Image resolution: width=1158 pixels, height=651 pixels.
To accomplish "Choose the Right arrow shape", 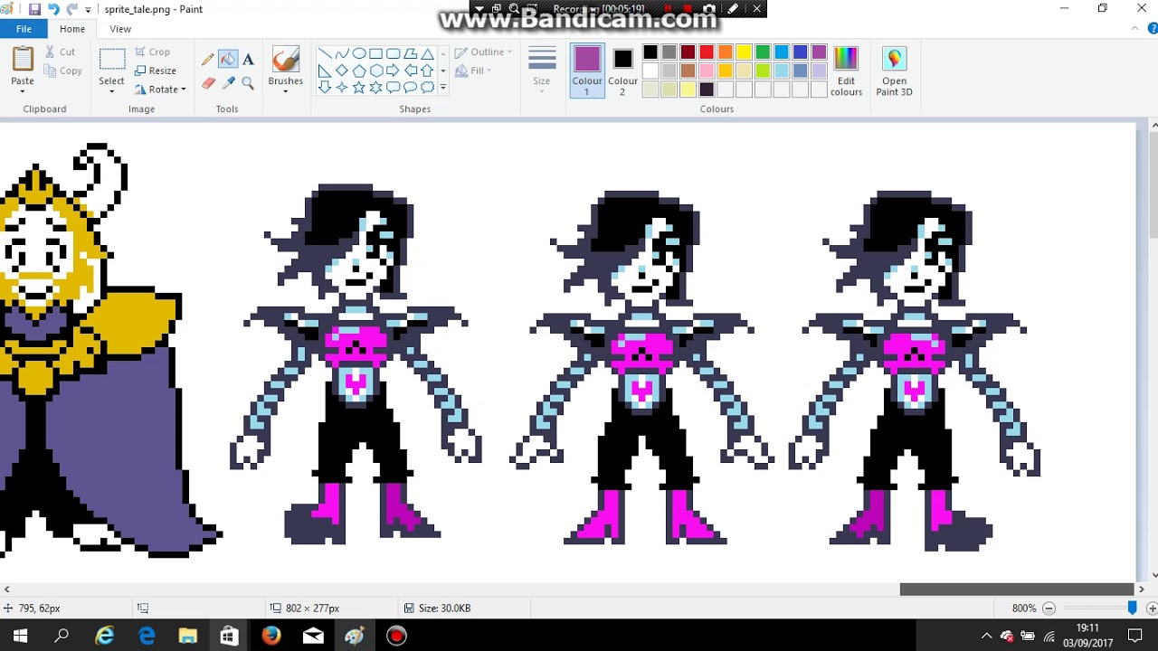I will pyautogui.click(x=394, y=71).
